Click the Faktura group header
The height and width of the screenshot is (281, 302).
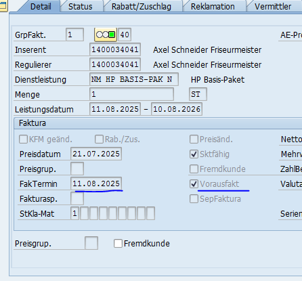(158, 123)
